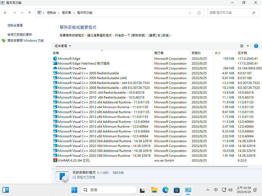This screenshot has width=262, height=196.
Task: Click the 294 MB size cell
Action: coord(228,68)
